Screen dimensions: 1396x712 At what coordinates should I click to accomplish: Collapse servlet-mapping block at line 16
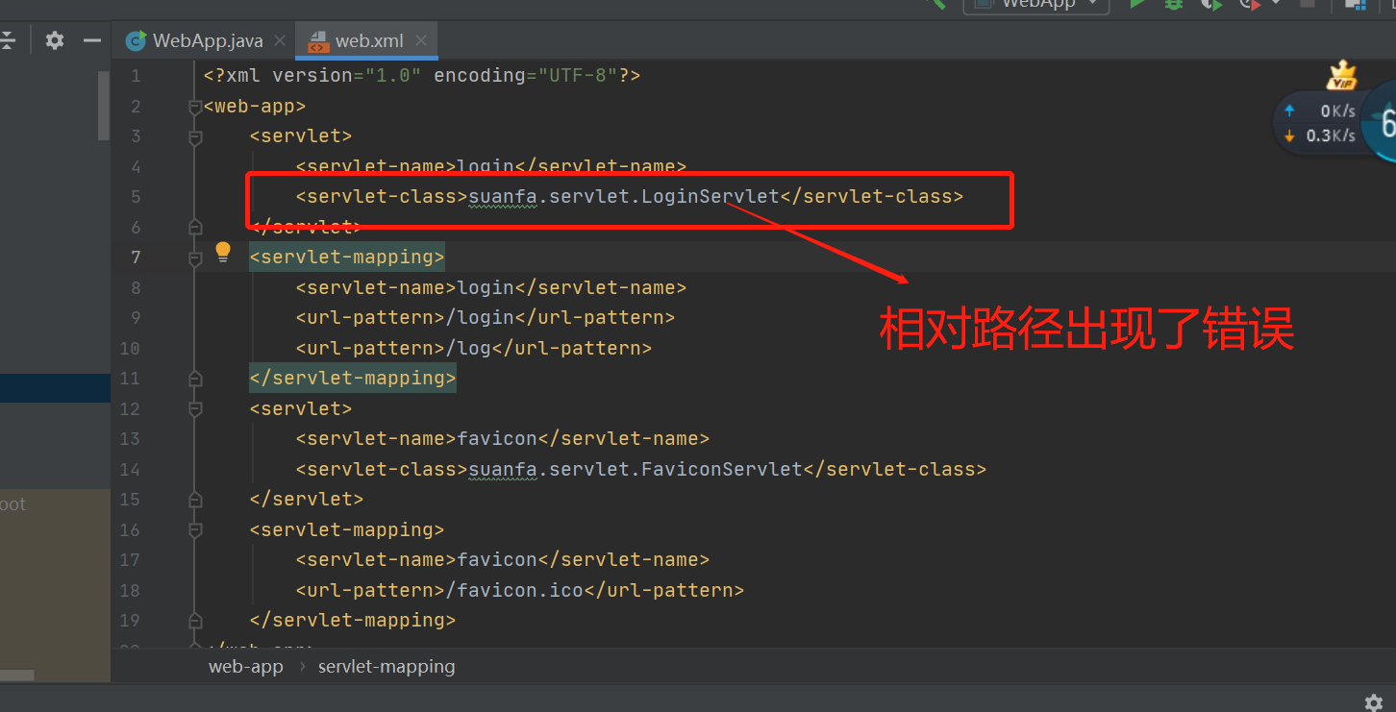(196, 529)
